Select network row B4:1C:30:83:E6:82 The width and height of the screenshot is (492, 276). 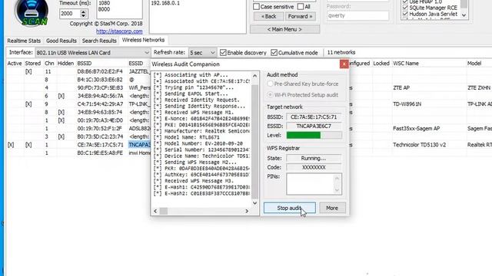100,80
